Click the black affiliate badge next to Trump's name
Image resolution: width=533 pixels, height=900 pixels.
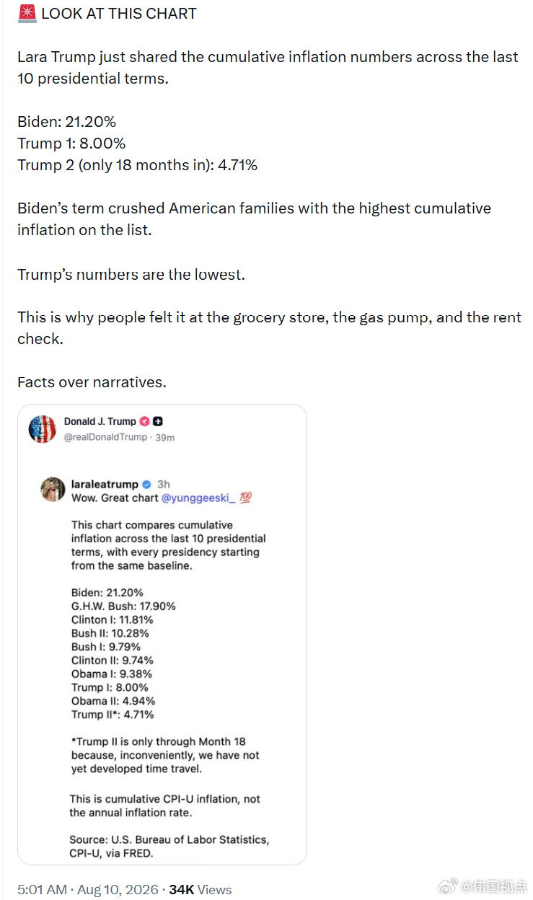click(157, 421)
